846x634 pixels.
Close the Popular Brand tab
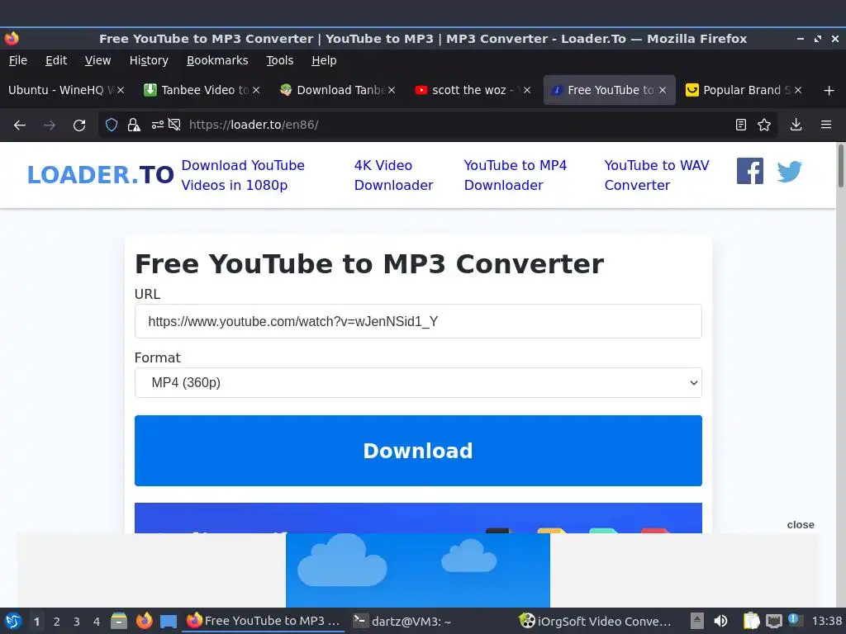[798, 90]
